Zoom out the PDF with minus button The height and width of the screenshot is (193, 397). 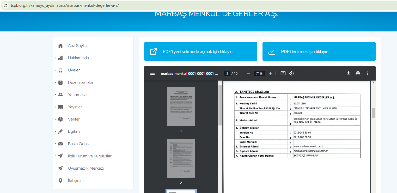pos(248,73)
